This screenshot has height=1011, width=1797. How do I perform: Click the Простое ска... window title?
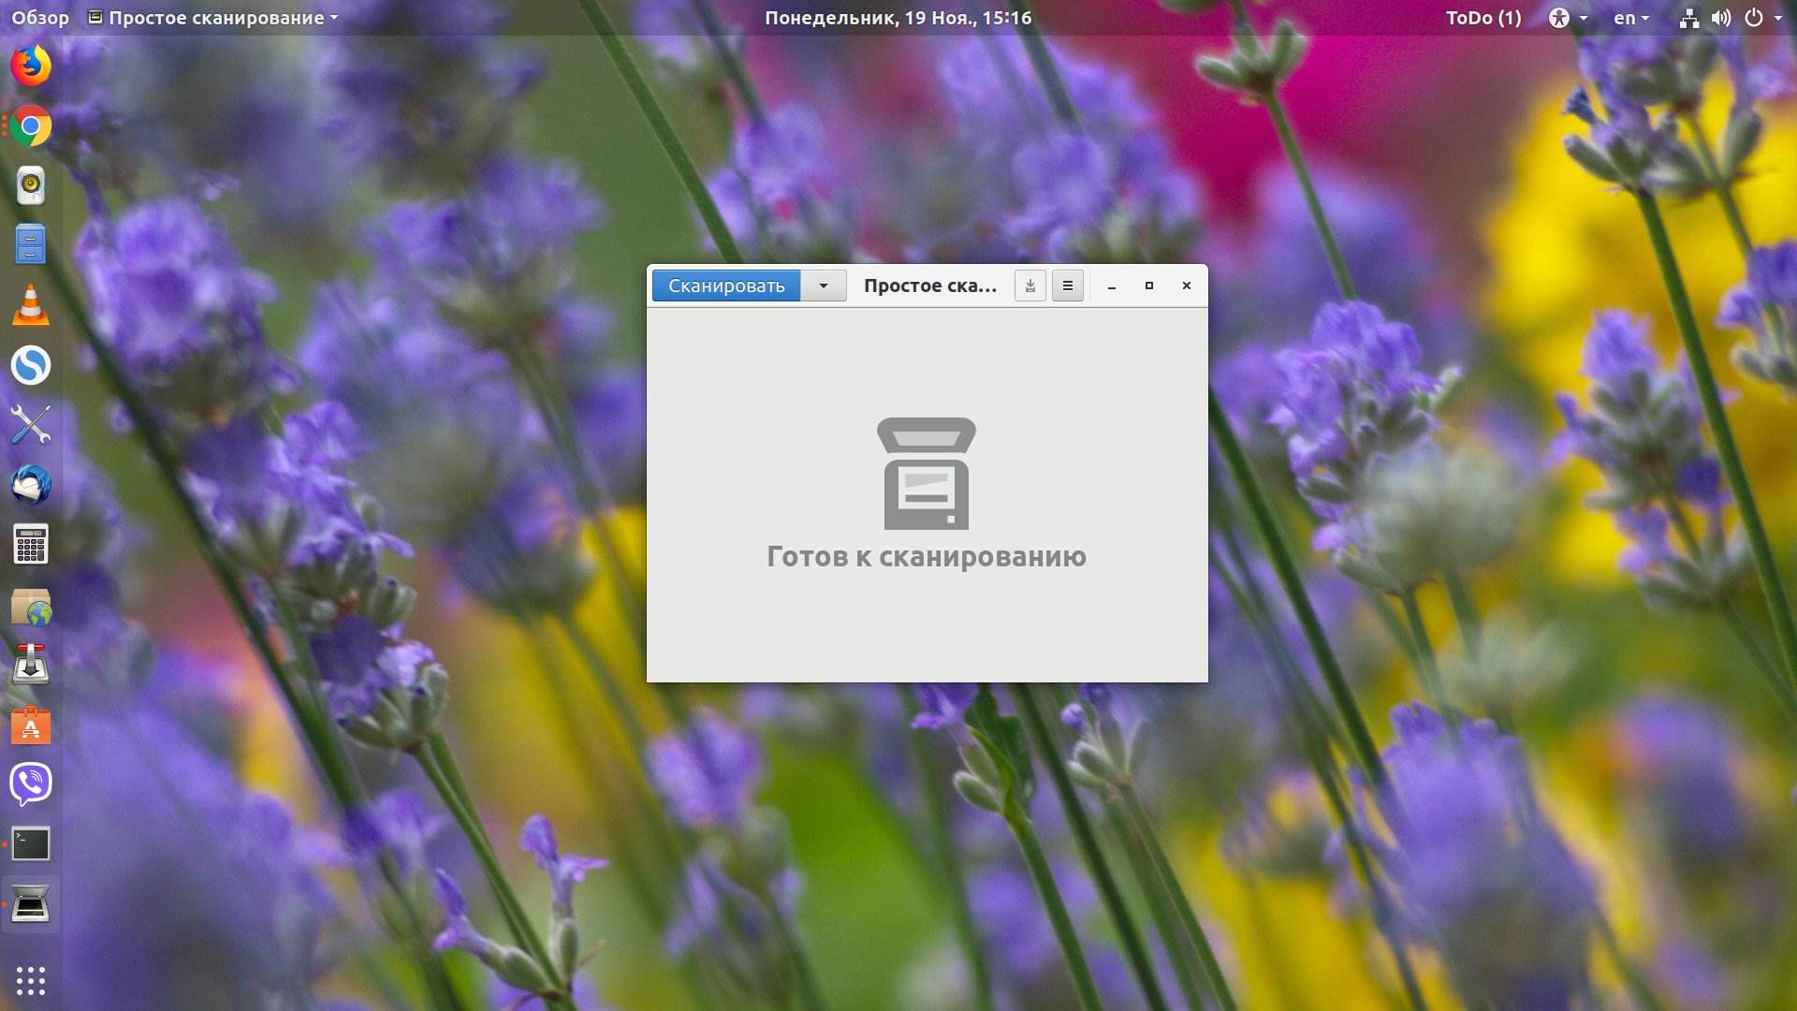pos(929,286)
